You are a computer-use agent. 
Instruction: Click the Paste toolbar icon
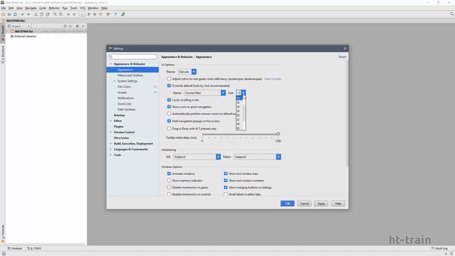(48, 14)
